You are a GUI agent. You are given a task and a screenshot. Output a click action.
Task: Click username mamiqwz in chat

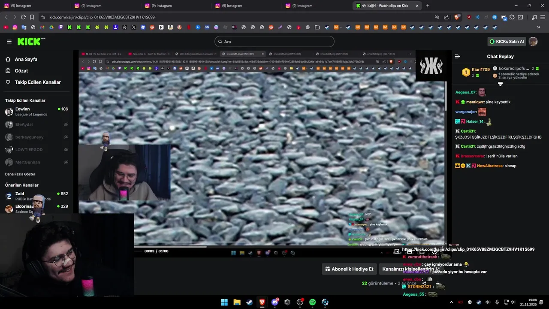point(475,102)
